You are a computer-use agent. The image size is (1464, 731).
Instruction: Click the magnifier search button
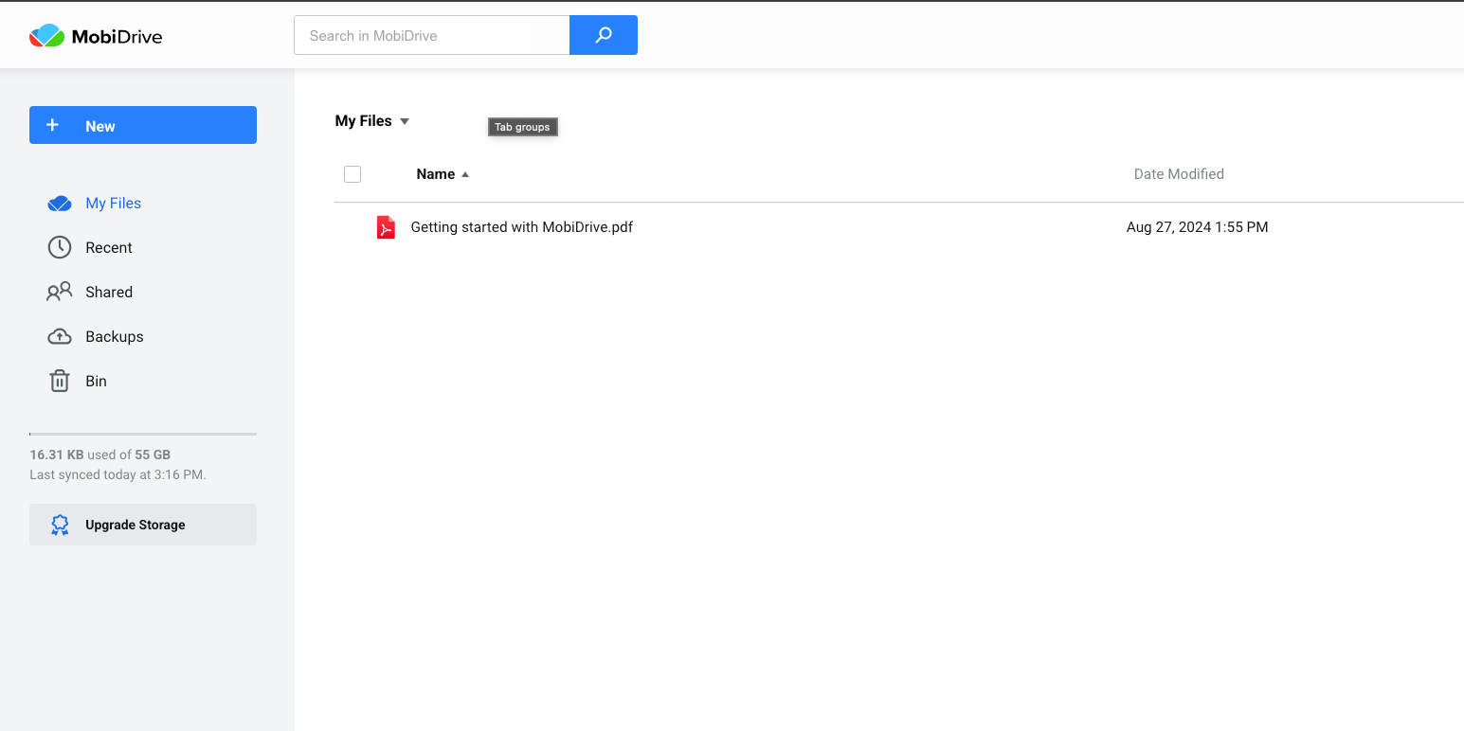pyautogui.click(x=604, y=35)
